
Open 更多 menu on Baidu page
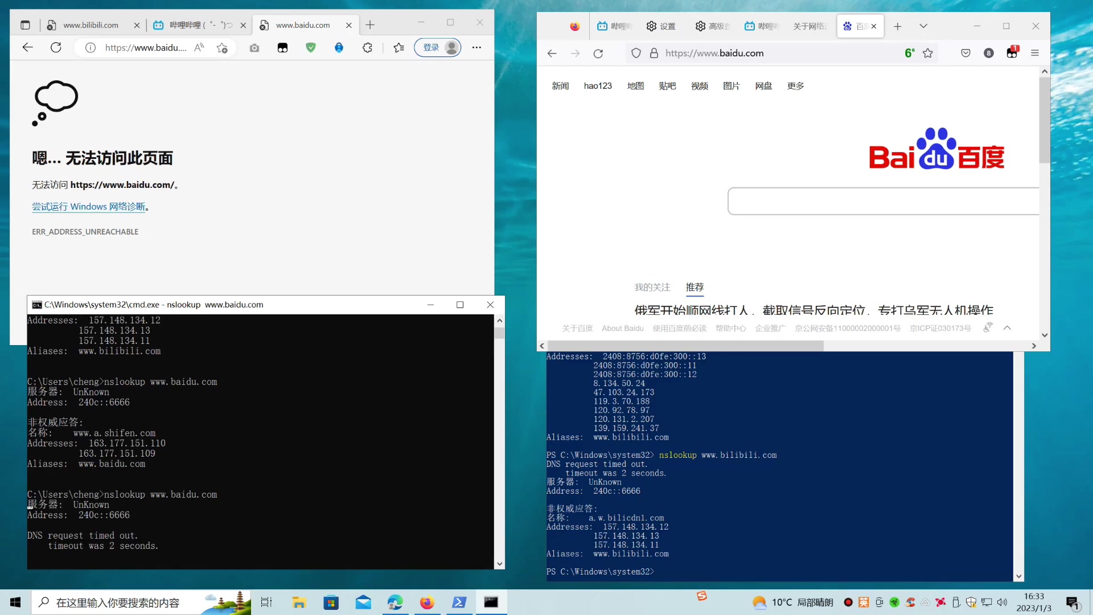tap(795, 86)
